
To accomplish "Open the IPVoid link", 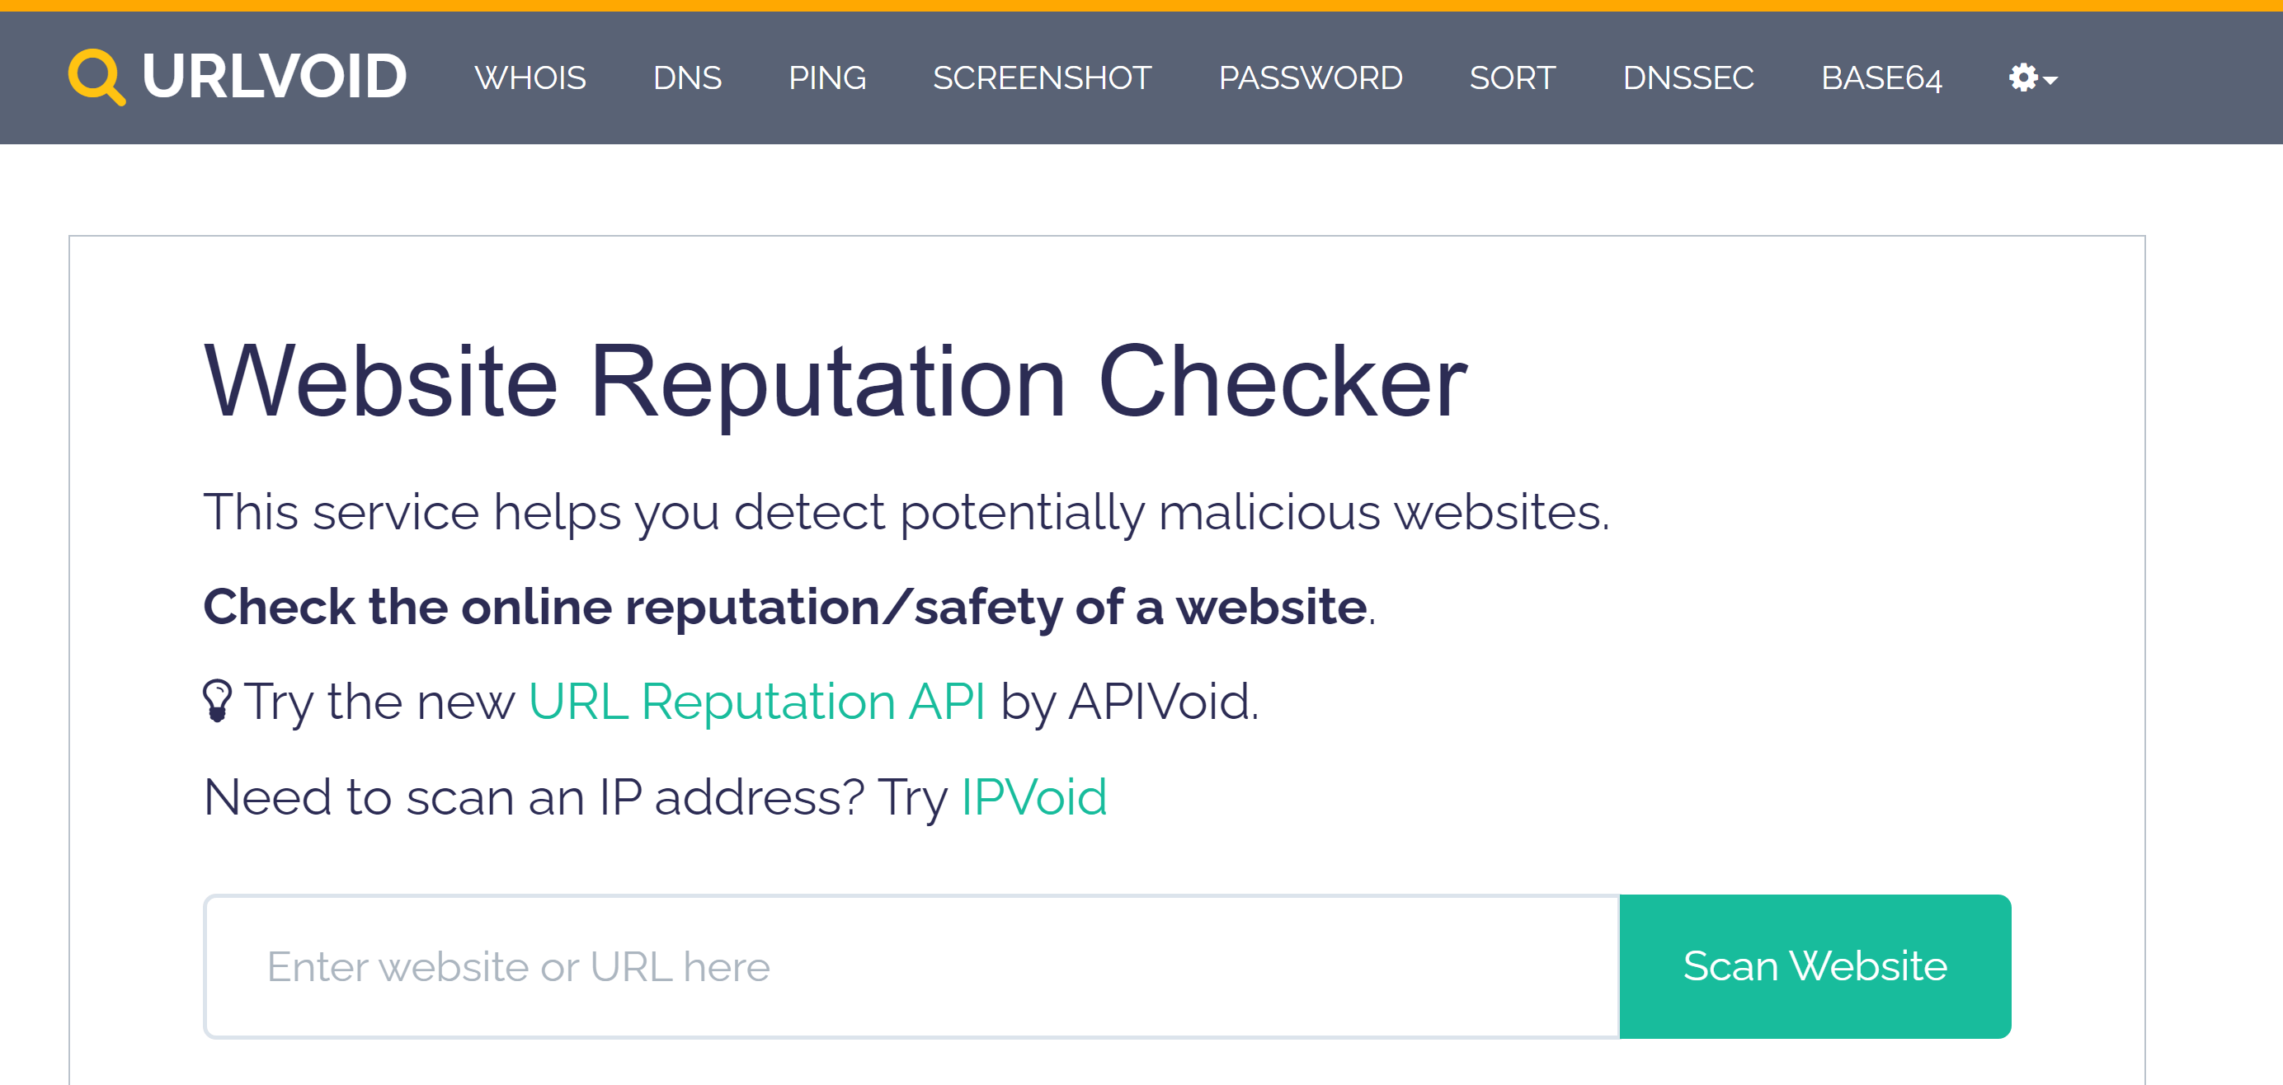I will [1033, 796].
